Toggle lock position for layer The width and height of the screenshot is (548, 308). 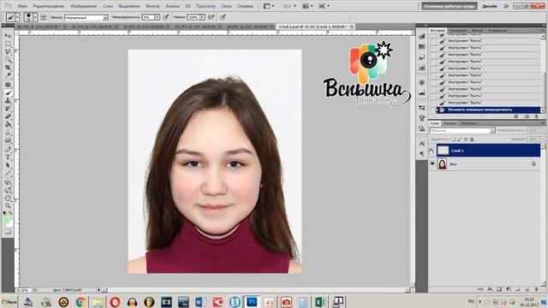point(466,139)
